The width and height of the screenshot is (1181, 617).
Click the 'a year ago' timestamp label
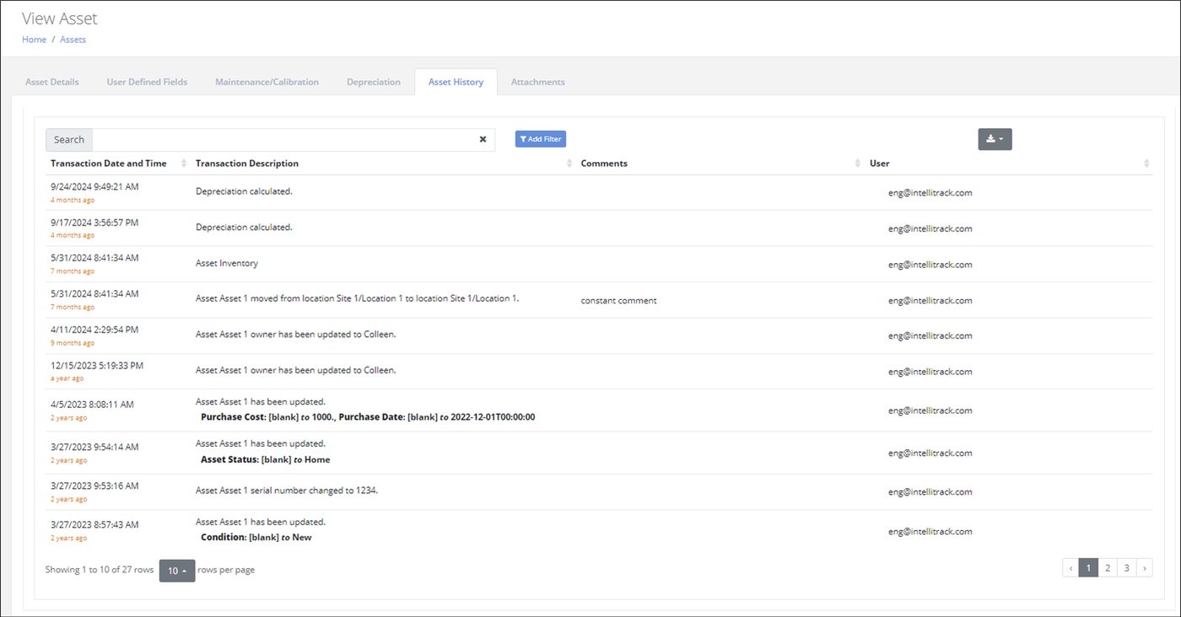(67, 379)
